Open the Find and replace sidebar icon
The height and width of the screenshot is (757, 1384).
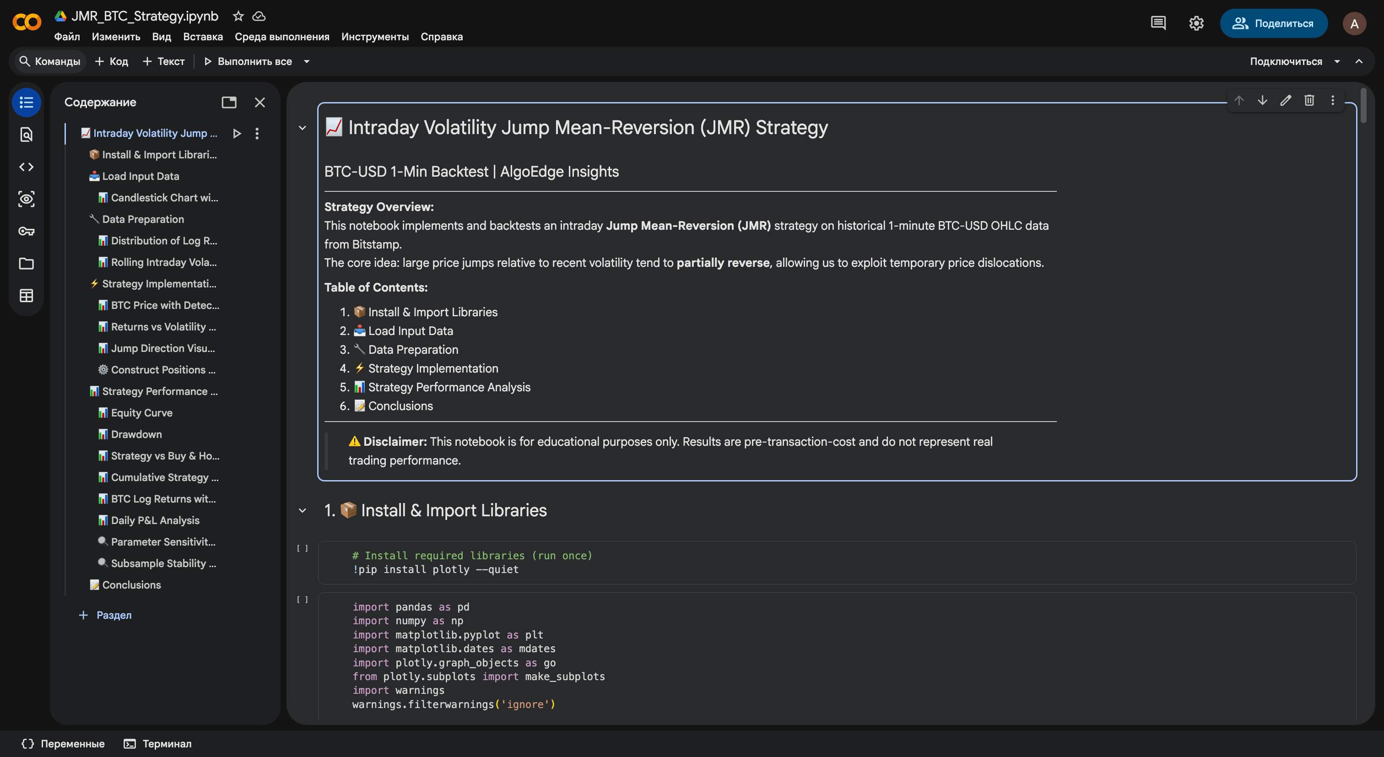[x=27, y=134]
